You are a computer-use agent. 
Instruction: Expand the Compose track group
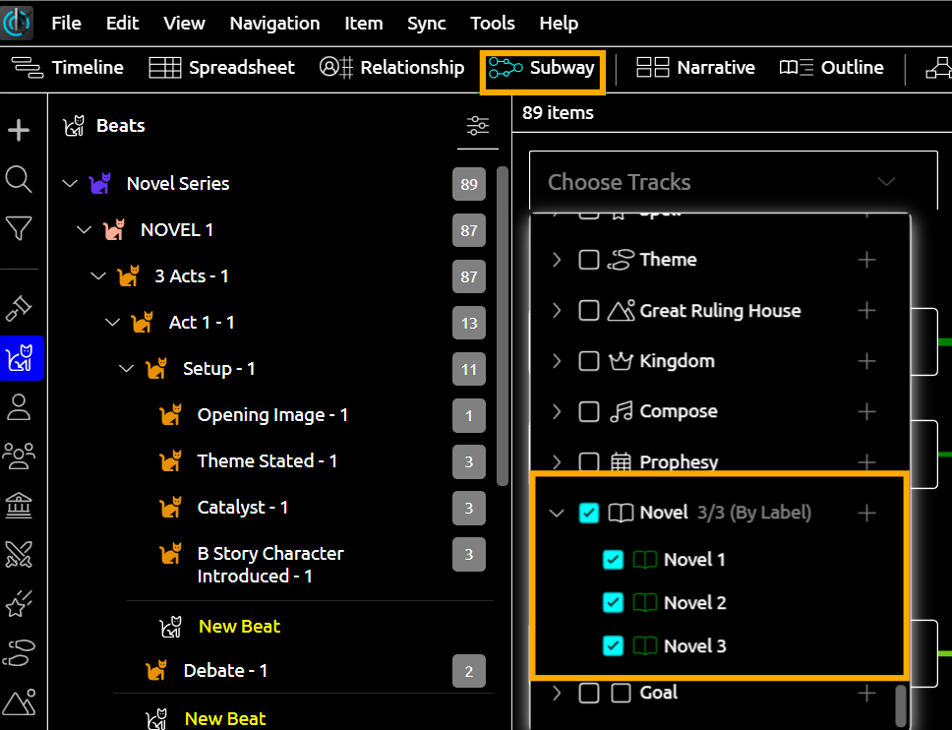click(556, 411)
